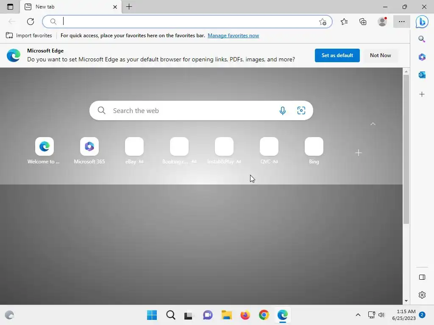Screen dimensions: 434x325
Task: Refresh the page with the reload icon
Action: pos(31,22)
